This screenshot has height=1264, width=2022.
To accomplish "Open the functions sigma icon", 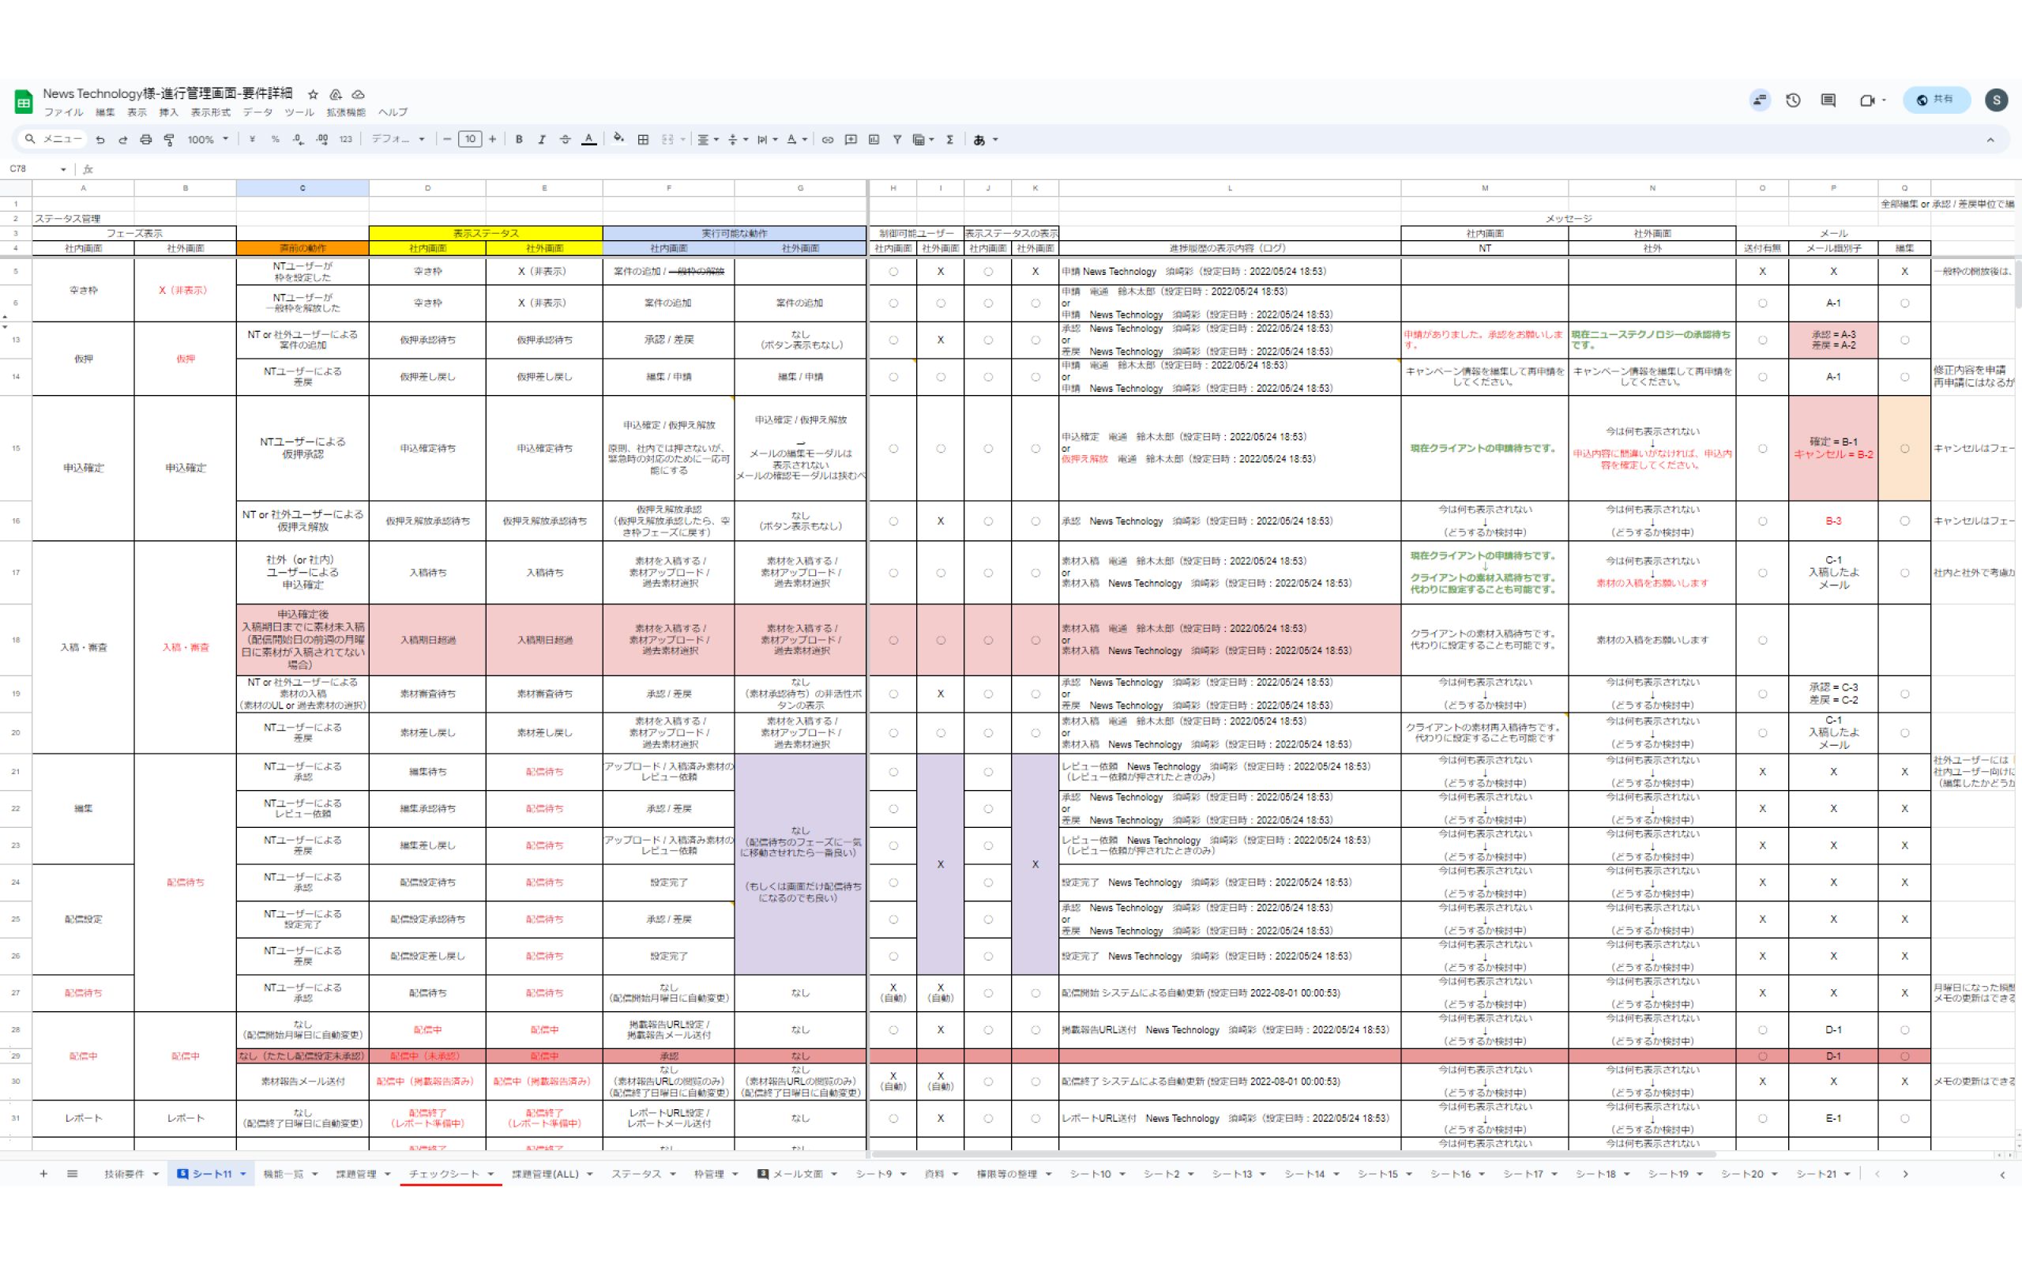I will click(x=950, y=140).
